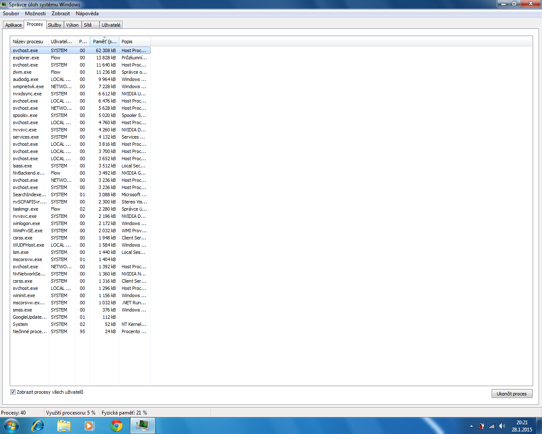542x434 pixels.
Task: Open the clock showing 20:21
Action: coord(522,426)
